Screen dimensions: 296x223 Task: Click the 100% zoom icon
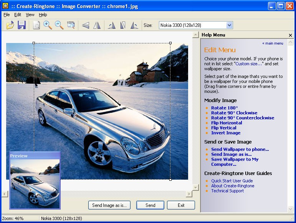tap(71, 25)
